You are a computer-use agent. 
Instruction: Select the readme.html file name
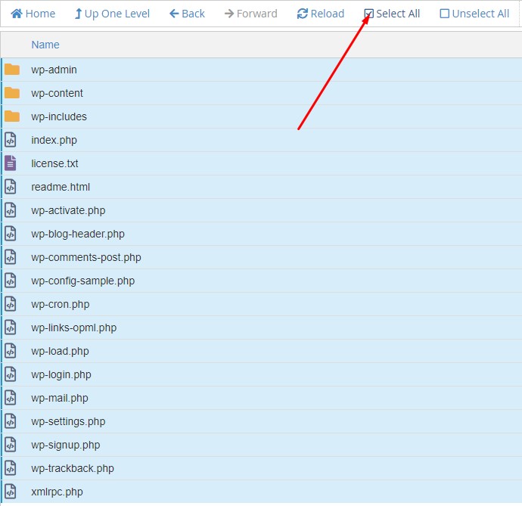coord(61,187)
